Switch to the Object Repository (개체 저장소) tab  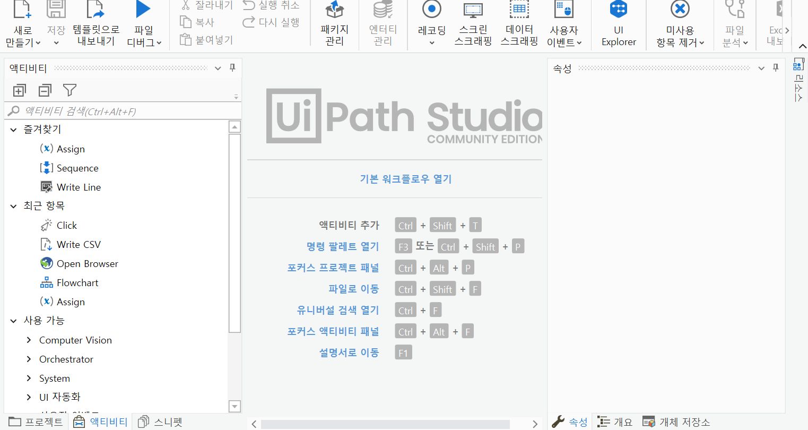point(676,422)
